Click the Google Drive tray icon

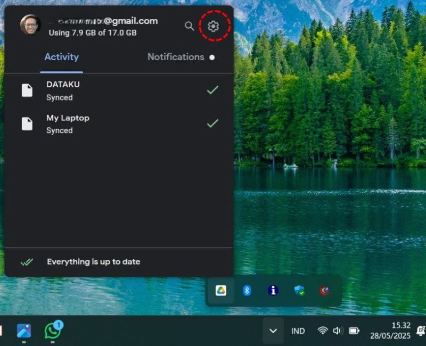[x=220, y=291]
